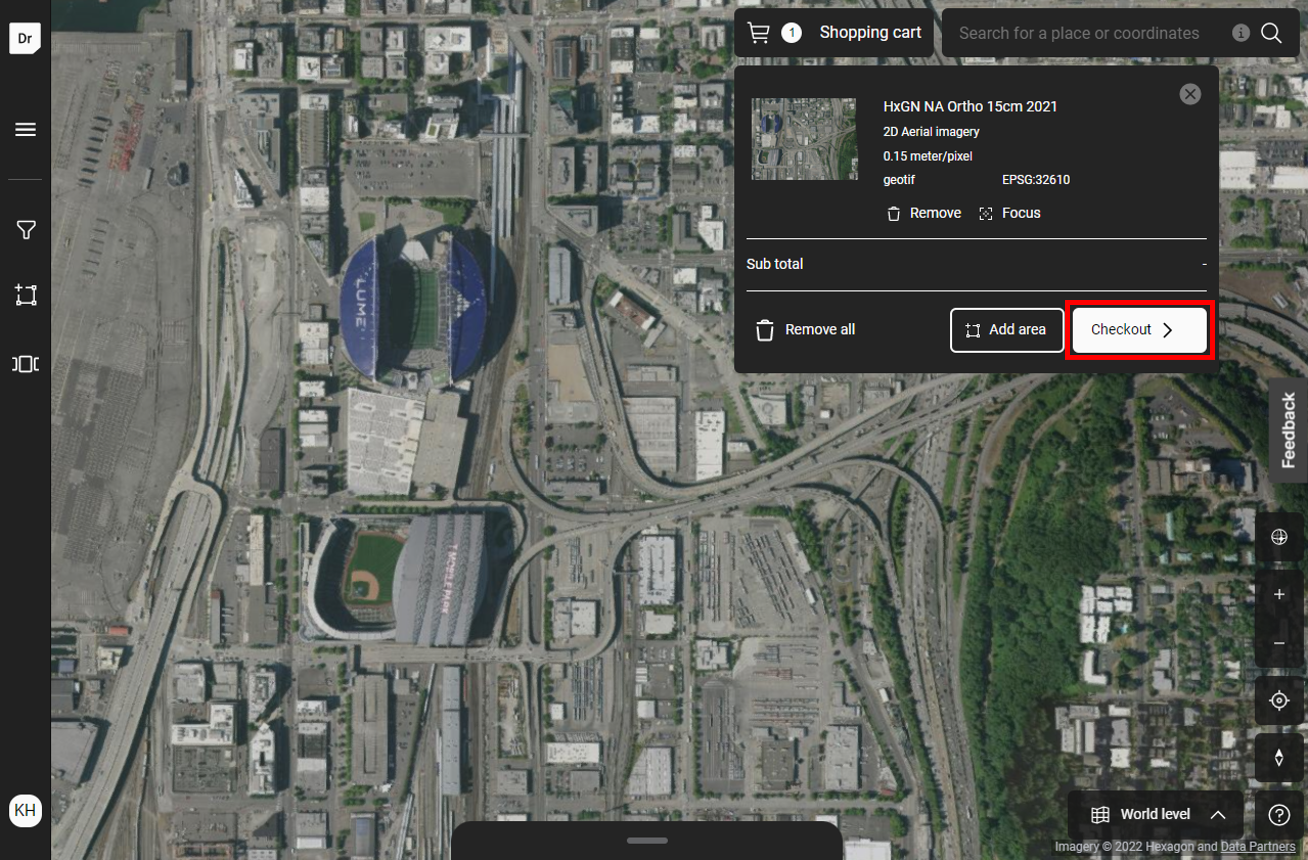This screenshot has width=1308, height=860.
Task: Click the search magnifier icon
Action: [x=1270, y=33]
